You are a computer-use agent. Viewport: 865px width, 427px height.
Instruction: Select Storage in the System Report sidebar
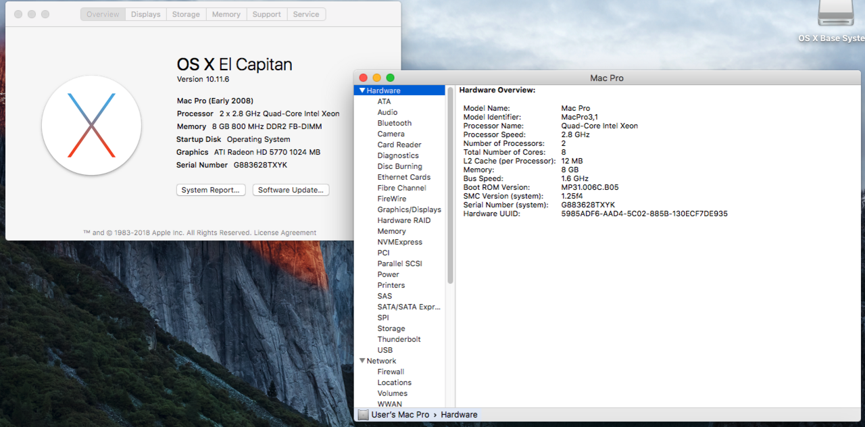[x=391, y=328]
